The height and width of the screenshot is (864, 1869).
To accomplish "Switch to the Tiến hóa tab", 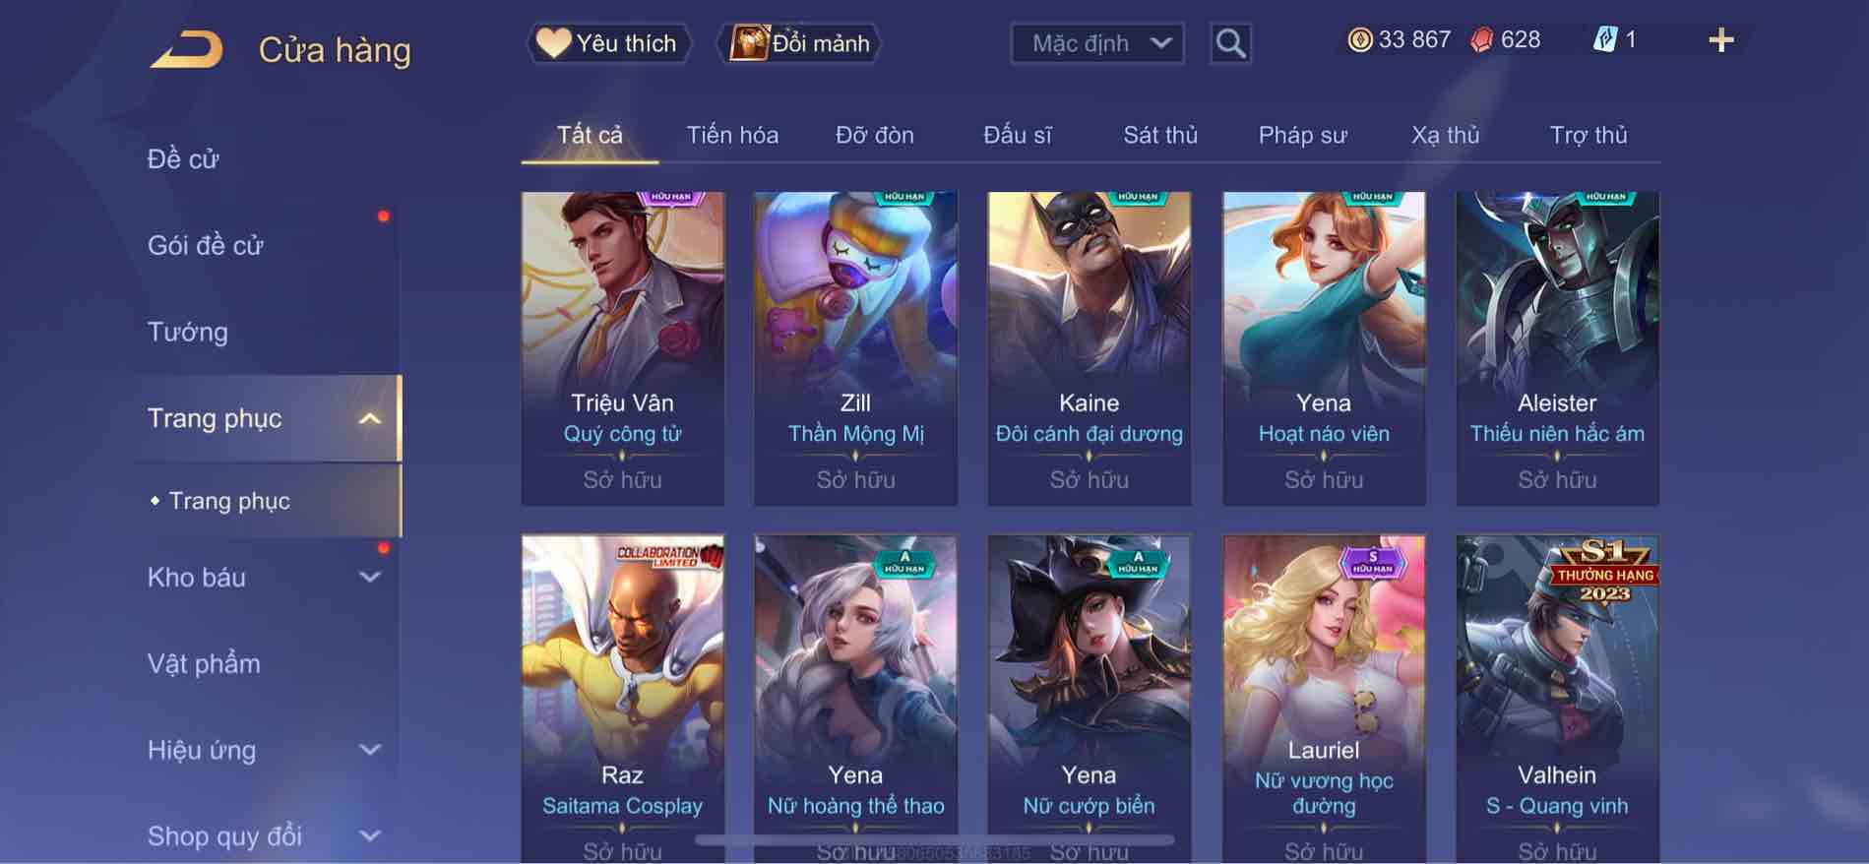I will pos(732,135).
